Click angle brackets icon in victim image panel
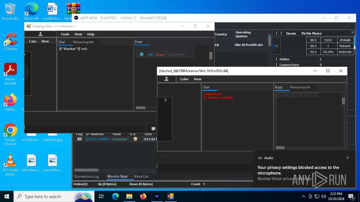This screenshot has height=202, width=360. [277, 46]
